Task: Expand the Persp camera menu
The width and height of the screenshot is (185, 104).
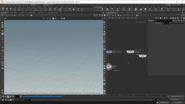Action: [x=94, y=21]
